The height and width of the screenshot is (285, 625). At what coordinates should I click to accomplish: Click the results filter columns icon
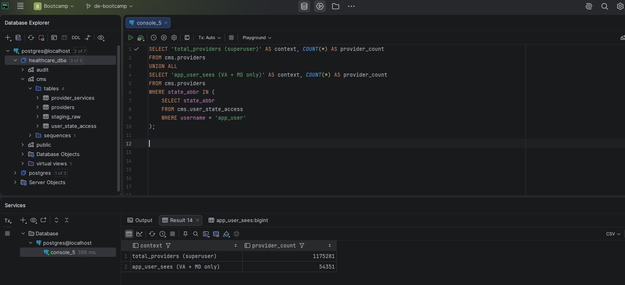pyautogui.click(x=206, y=234)
